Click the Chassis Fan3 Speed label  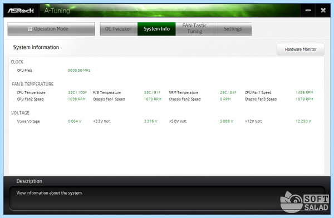coord(261,99)
